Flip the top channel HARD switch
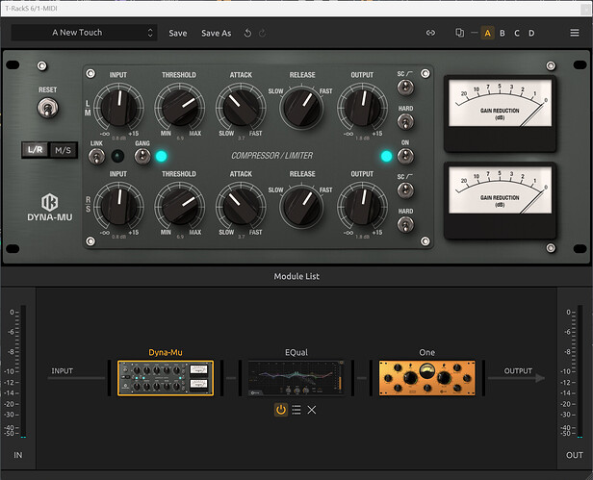The width and height of the screenshot is (593, 480). (405, 122)
